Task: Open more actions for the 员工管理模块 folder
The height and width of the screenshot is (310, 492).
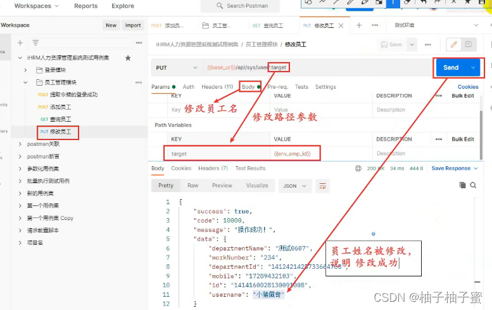Action: [139, 82]
